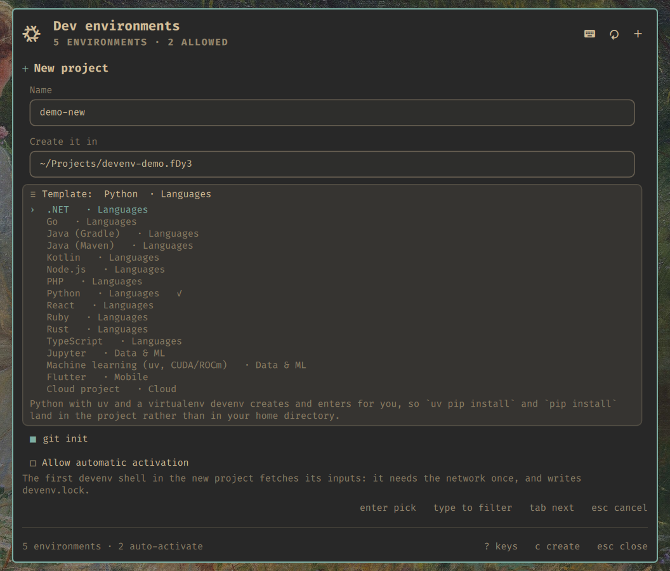Screen dimensions: 670x571
Task: Click the 5 ENVIRONMENTS · 2 ALLOWED subtitle
Action: (141, 43)
